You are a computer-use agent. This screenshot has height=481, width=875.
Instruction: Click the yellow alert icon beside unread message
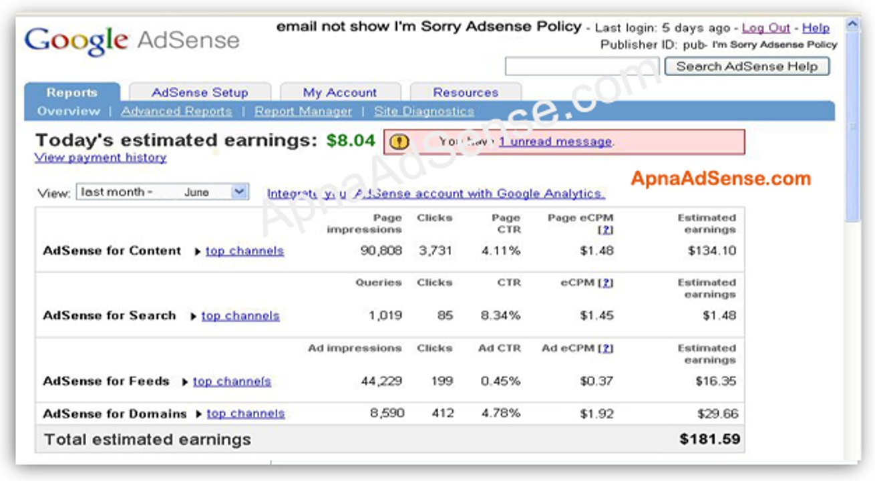(x=399, y=142)
